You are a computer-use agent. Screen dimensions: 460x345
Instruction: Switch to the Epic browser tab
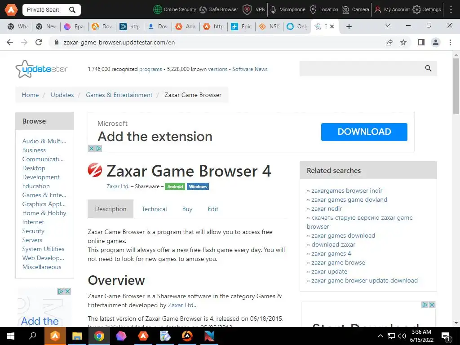pos(241,27)
